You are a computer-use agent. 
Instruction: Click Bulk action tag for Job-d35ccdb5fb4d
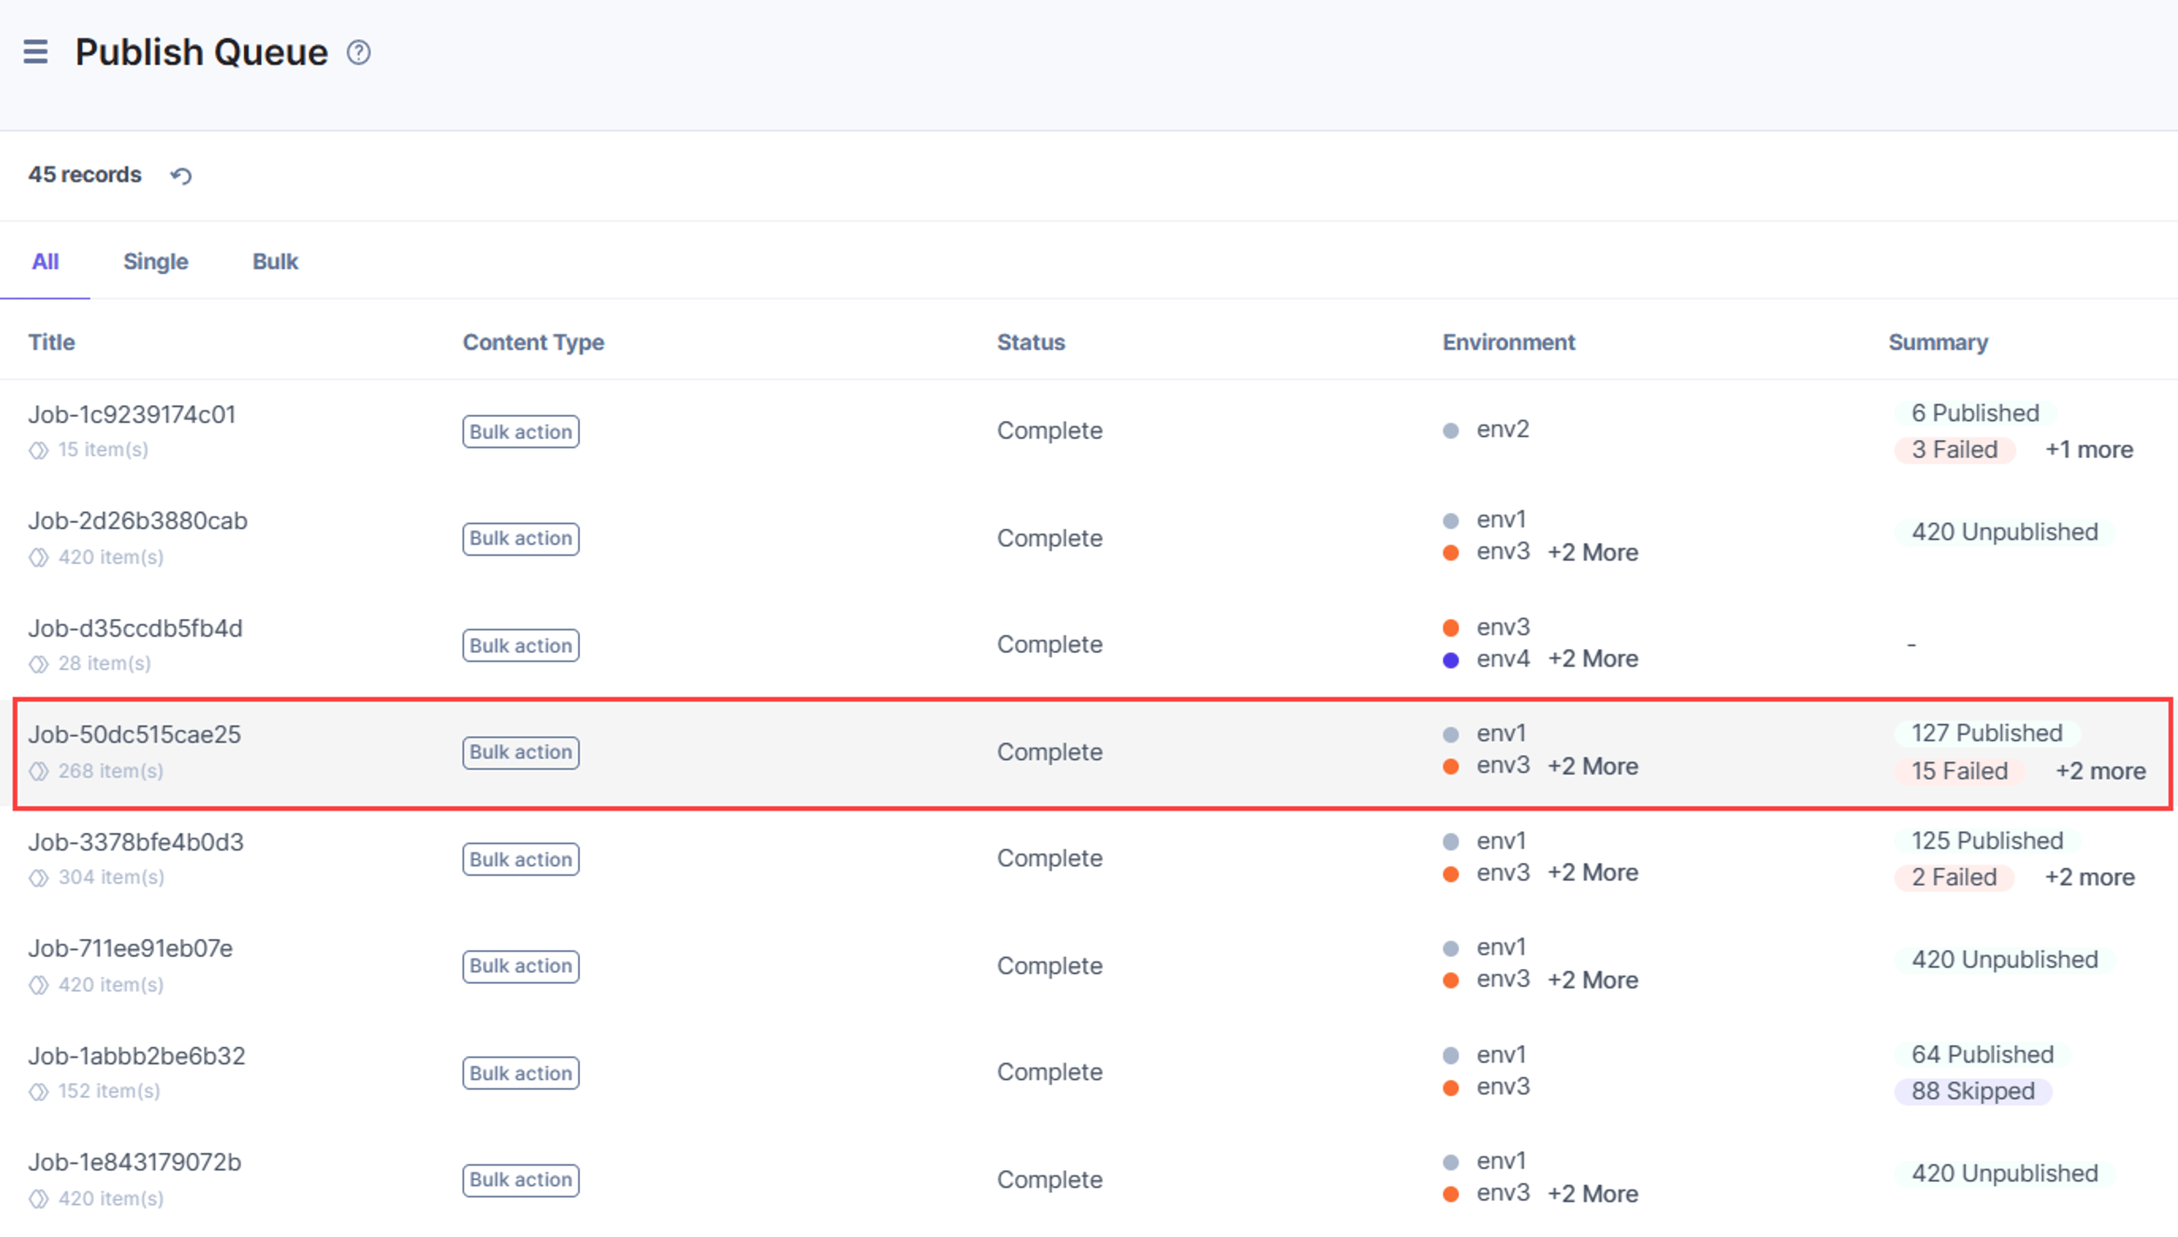(521, 645)
